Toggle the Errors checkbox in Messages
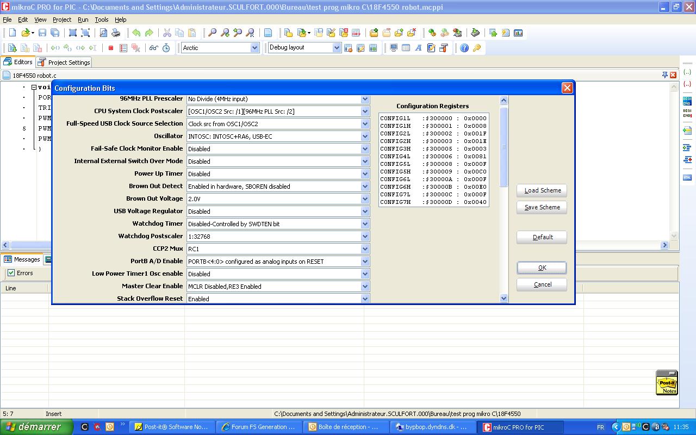696x435 pixels. (x=11, y=273)
